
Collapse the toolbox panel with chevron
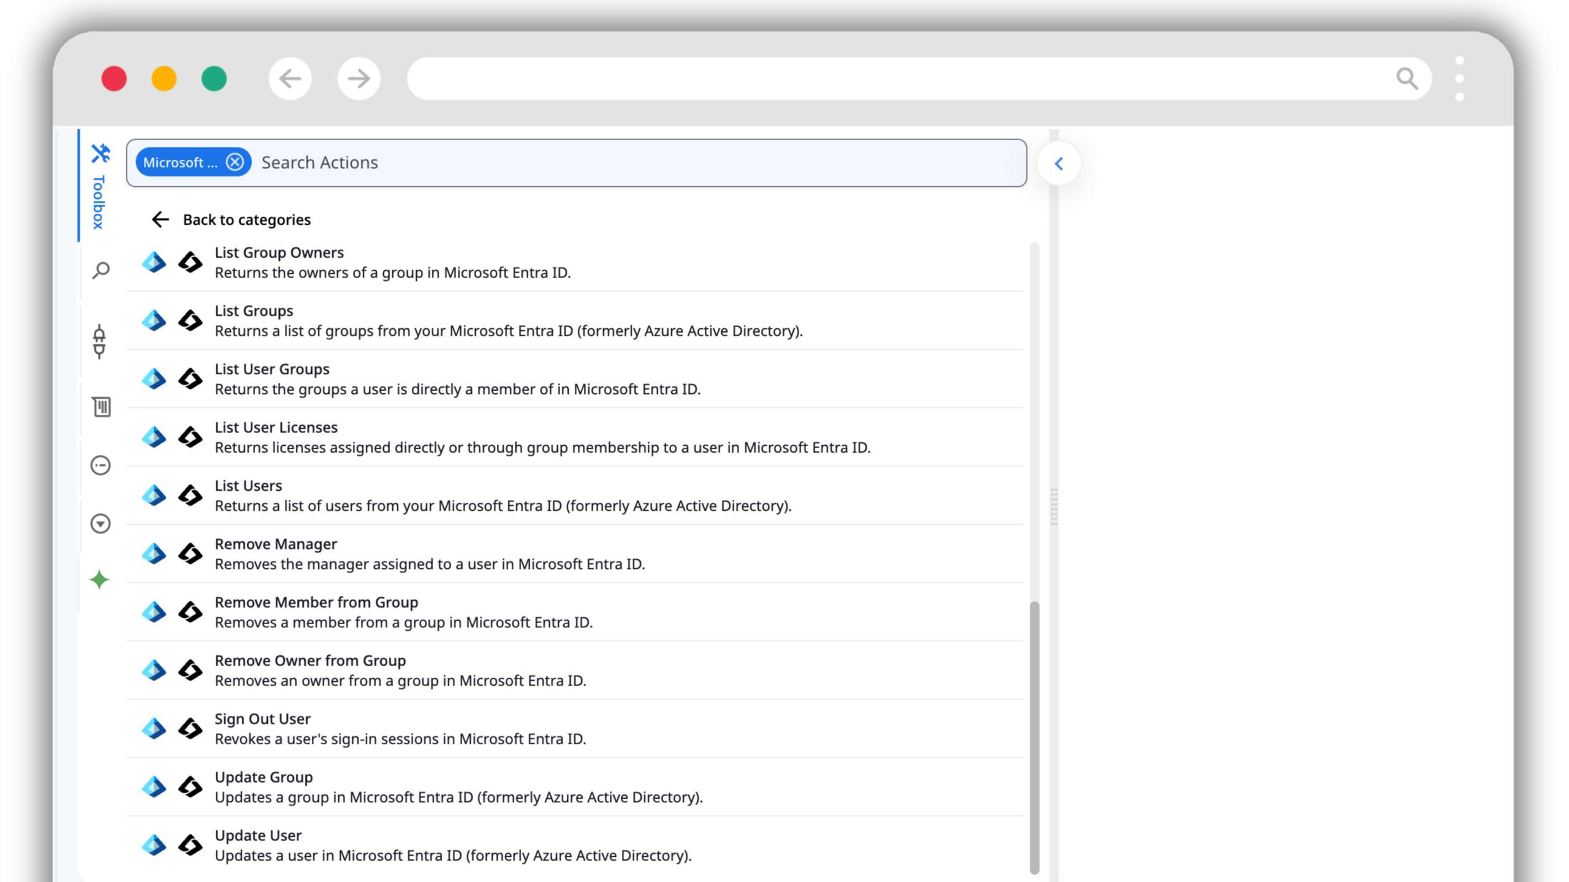tap(1058, 164)
